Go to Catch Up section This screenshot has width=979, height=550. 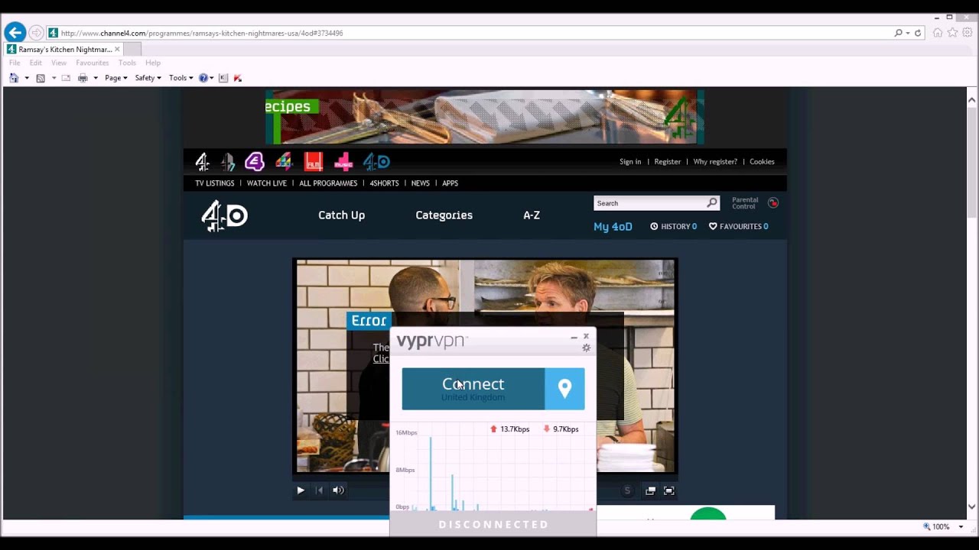(341, 215)
